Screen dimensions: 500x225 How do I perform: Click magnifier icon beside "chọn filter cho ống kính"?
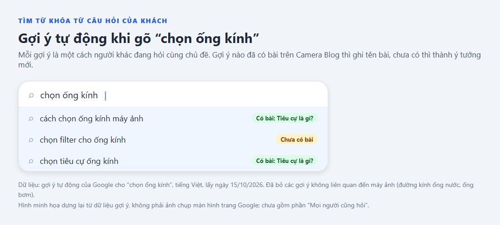(31, 140)
